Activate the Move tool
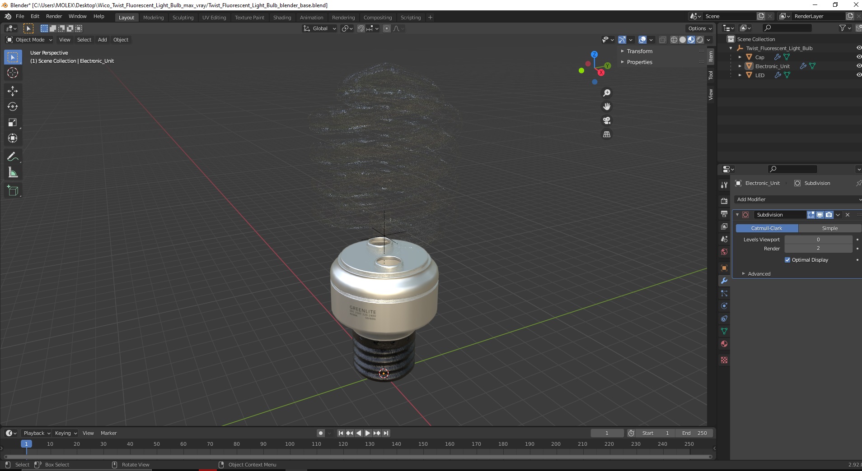 [13, 91]
